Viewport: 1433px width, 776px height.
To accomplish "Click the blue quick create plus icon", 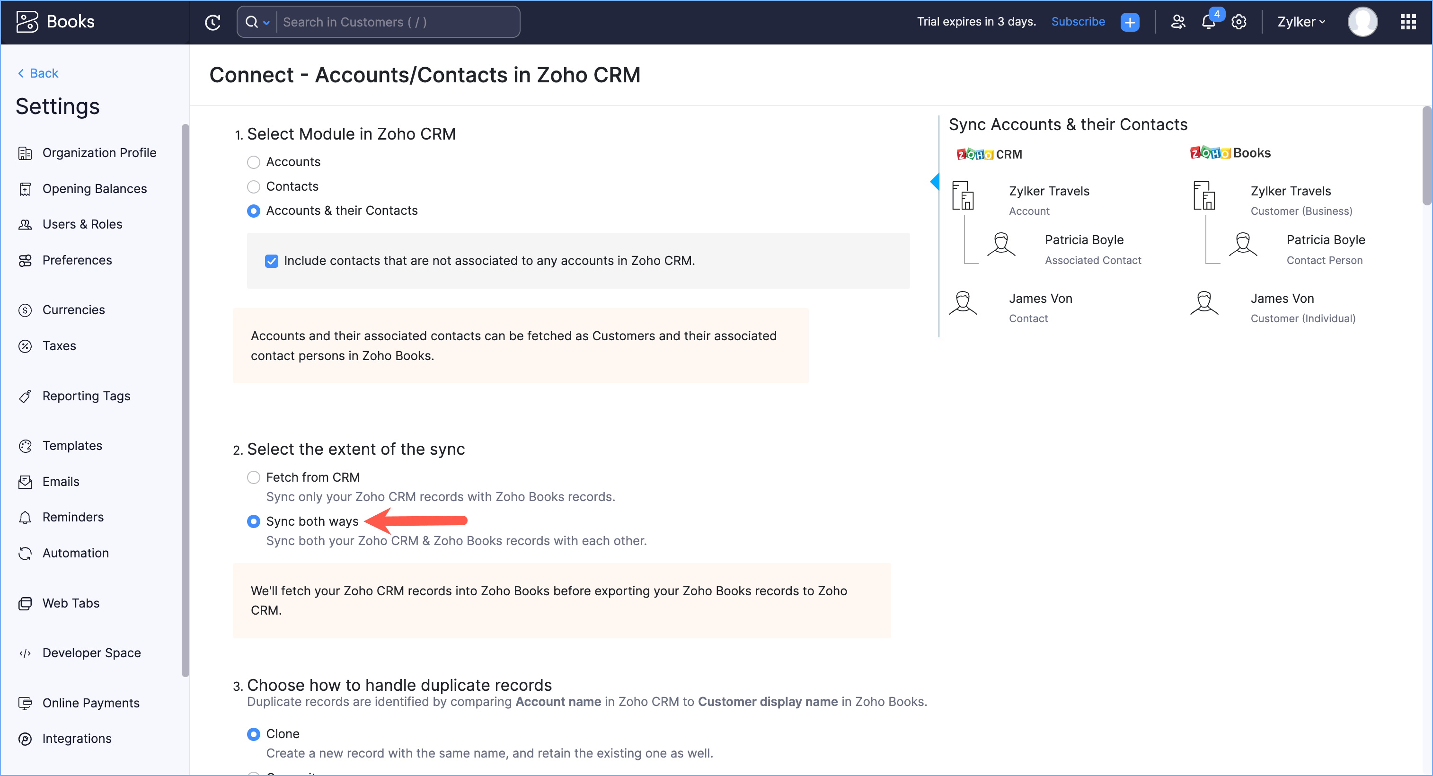I will coord(1129,22).
